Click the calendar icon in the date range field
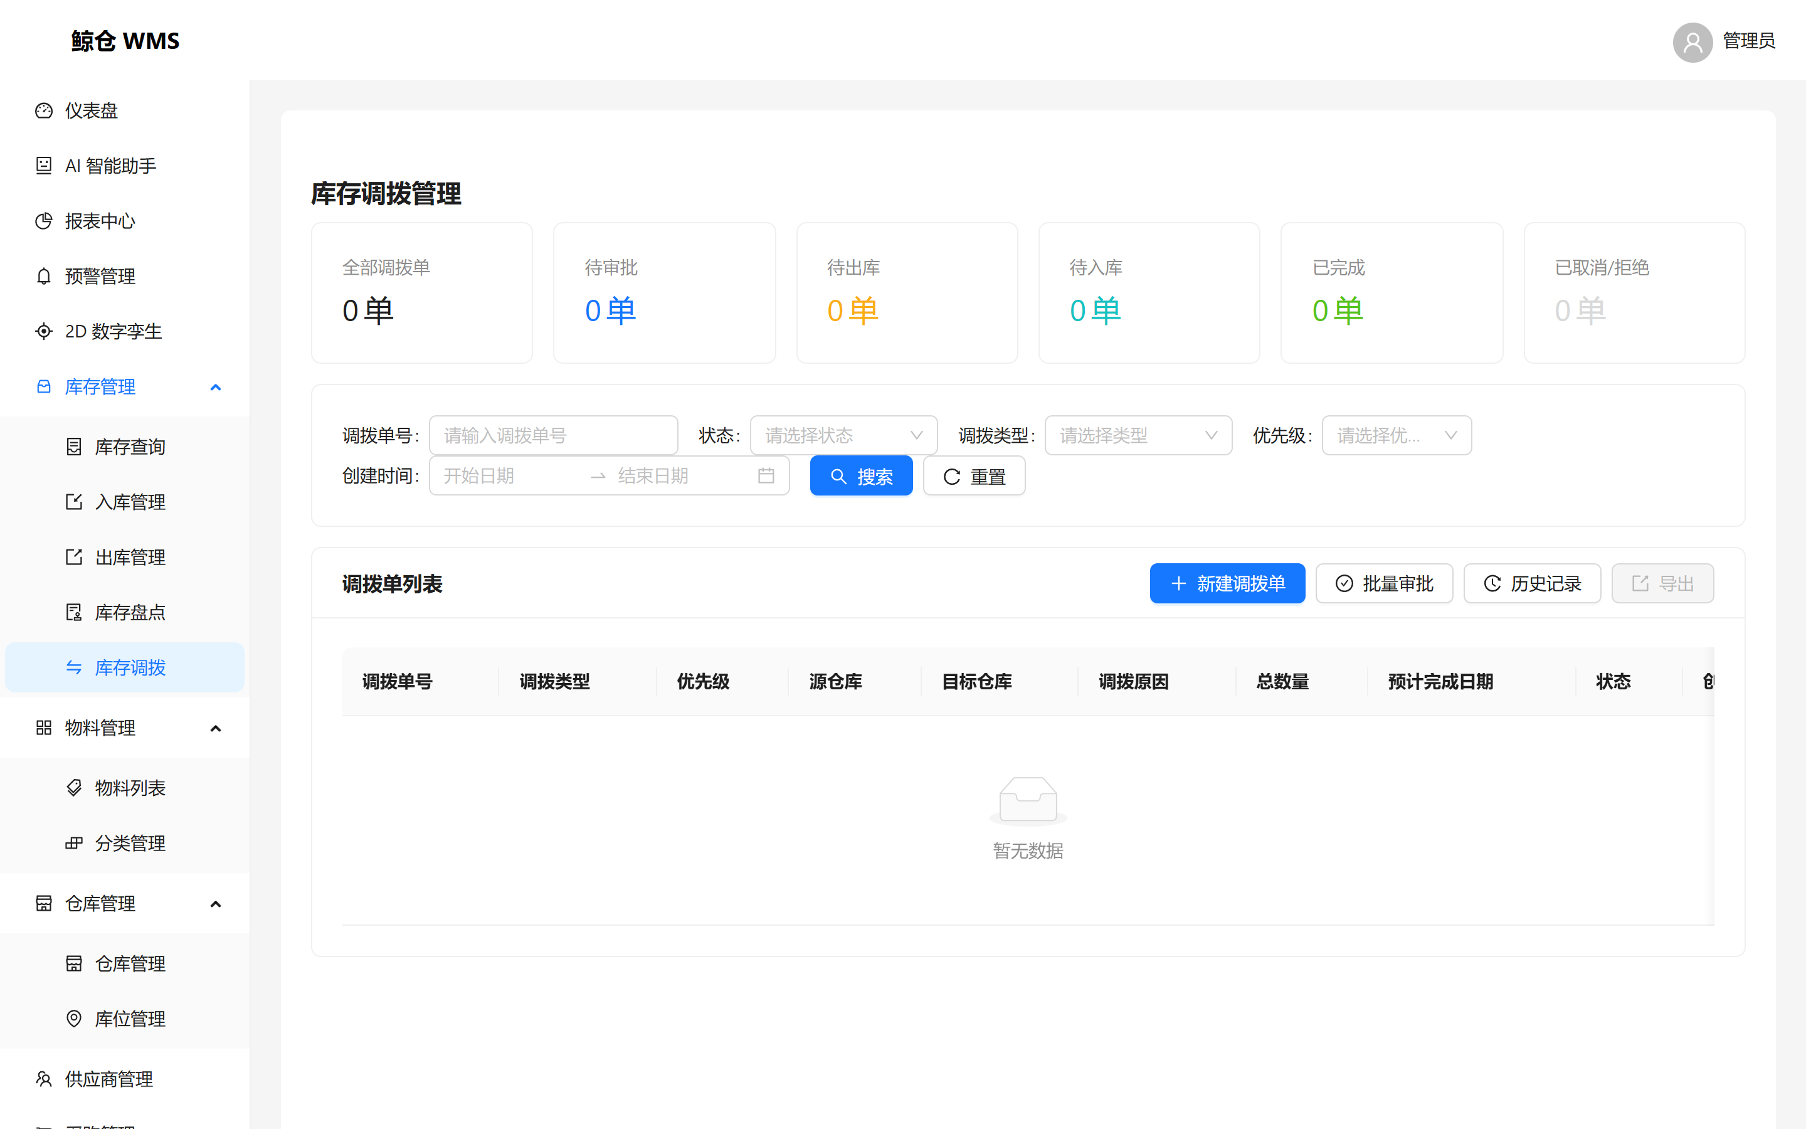The height and width of the screenshot is (1129, 1806). (x=766, y=475)
